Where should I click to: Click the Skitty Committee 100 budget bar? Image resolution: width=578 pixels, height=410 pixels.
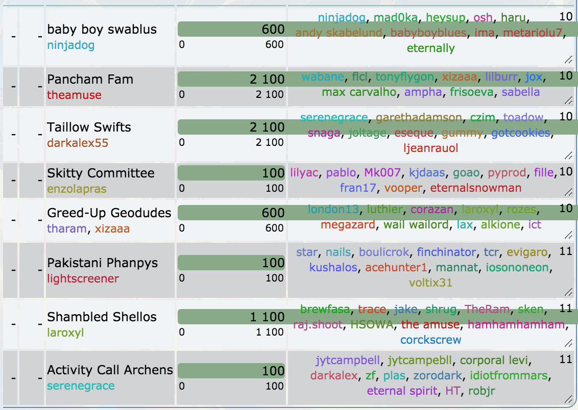231,173
